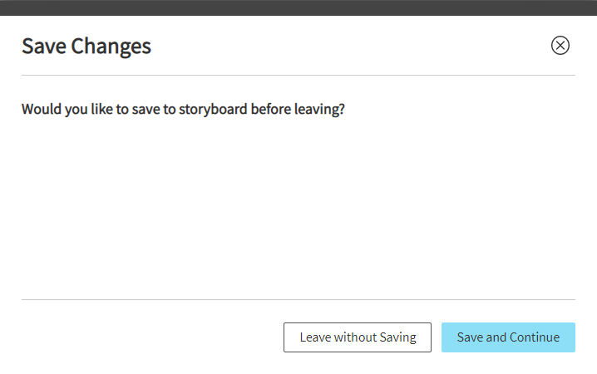The width and height of the screenshot is (597, 374).
Task: Tap the round X at top right of dialog
Action: coord(560,46)
